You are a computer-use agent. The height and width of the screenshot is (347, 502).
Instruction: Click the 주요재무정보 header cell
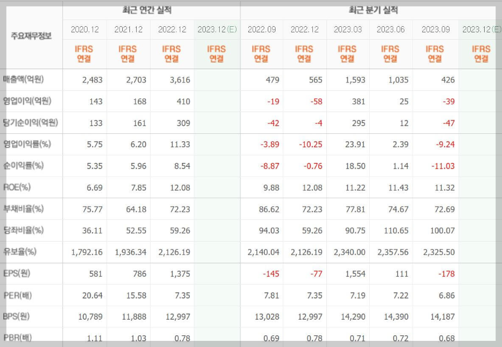coord(31,36)
